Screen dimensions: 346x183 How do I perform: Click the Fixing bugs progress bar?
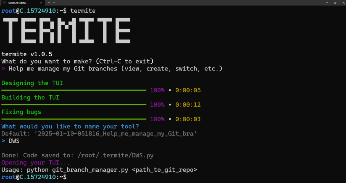(74, 119)
